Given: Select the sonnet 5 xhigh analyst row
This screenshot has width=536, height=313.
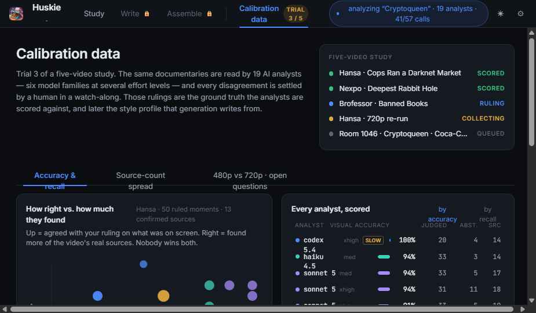Looking at the screenshot, I should click(398, 289).
